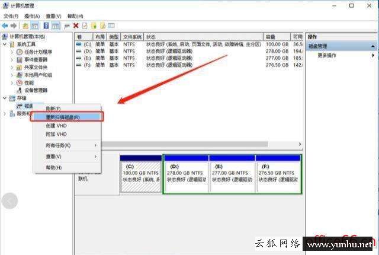Select the 共享文件夹 tree item
The width and height of the screenshot is (379, 255).
tap(32, 68)
